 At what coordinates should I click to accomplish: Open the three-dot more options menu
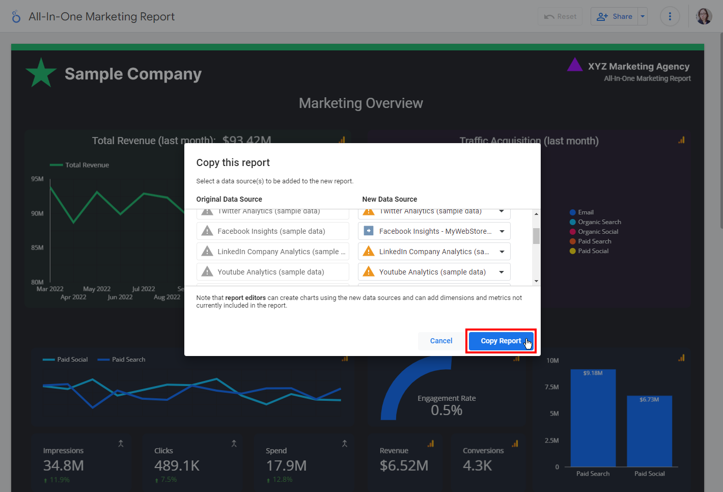670,17
